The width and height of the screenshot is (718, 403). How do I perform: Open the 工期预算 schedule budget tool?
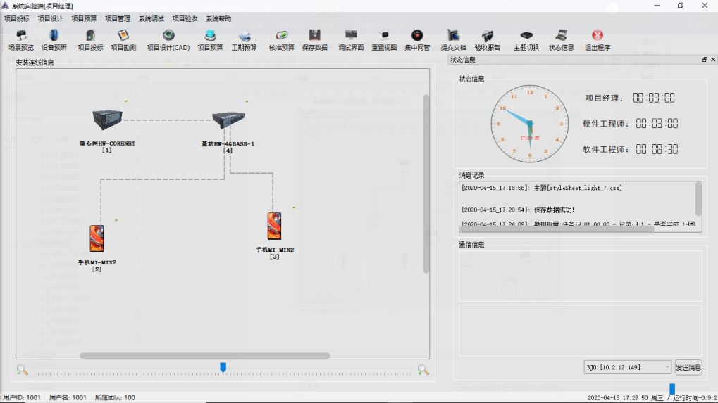pos(245,40)
